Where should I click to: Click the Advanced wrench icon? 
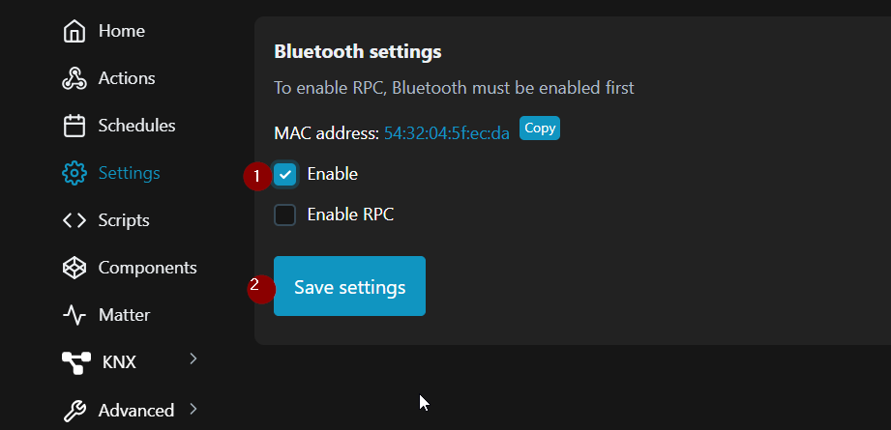(74, 411)
